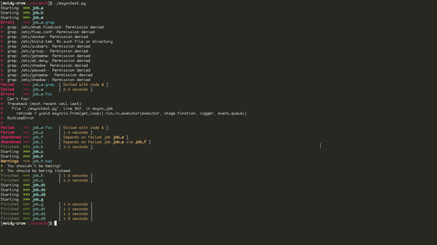Click the ./asynctest.py command text
Screen dimensions: 437x245
[70, 3]
